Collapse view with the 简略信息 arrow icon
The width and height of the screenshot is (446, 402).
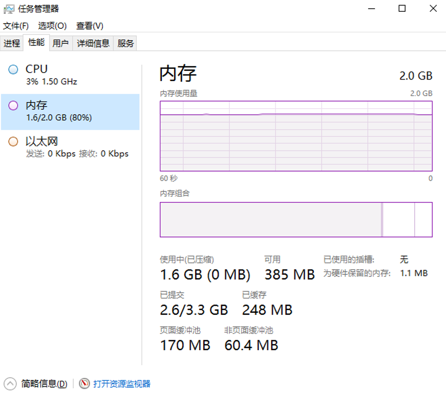pyautogui.click(x=10, y=384)
